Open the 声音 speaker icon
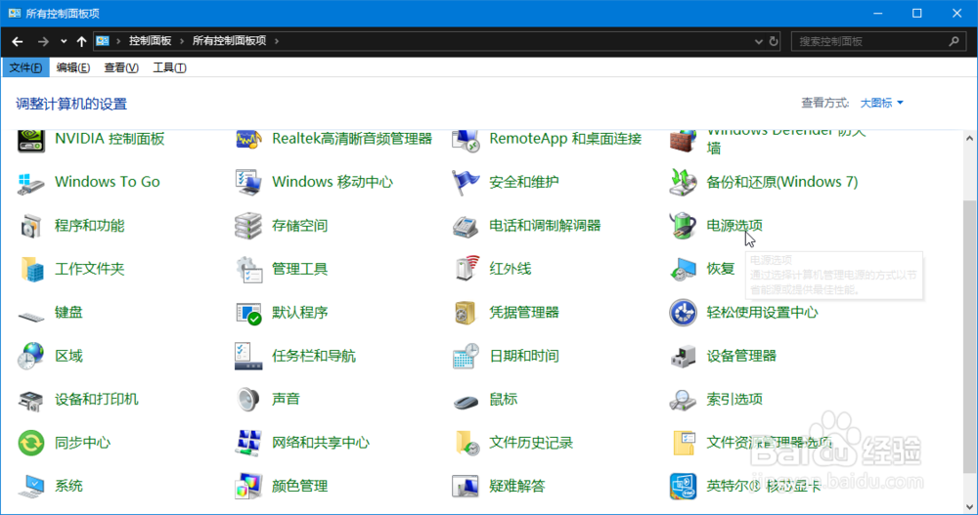 pos(248,399)
